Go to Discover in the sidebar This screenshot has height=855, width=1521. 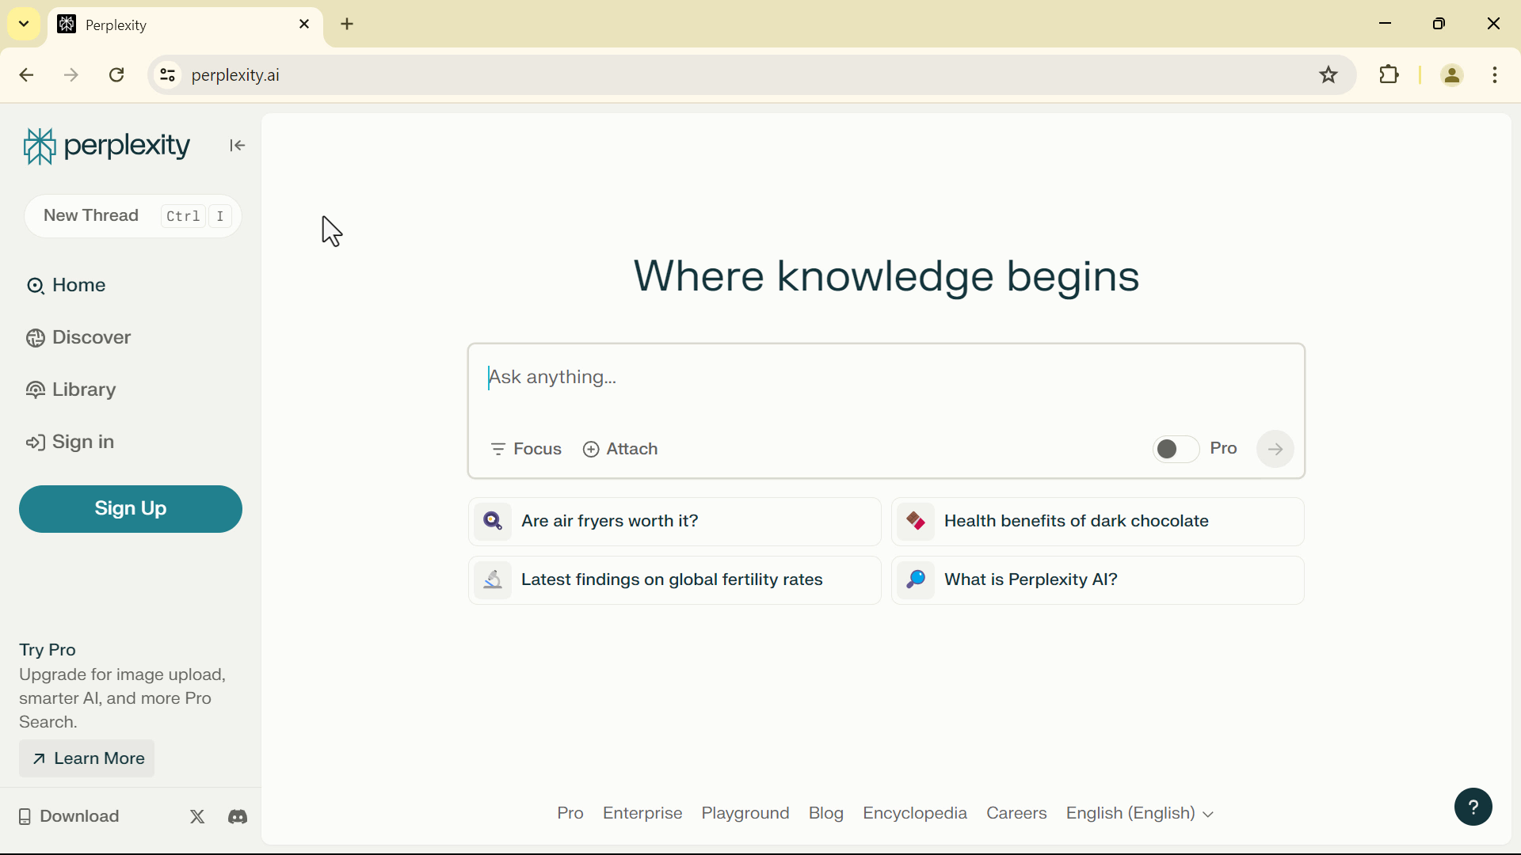(79, 338)
